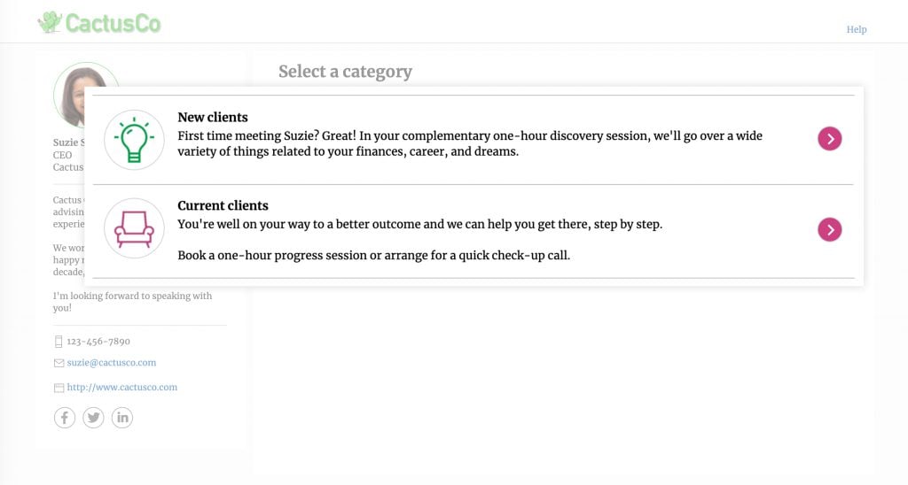Click the green lightbulb icon
The image size is (908, 485).
134,139
